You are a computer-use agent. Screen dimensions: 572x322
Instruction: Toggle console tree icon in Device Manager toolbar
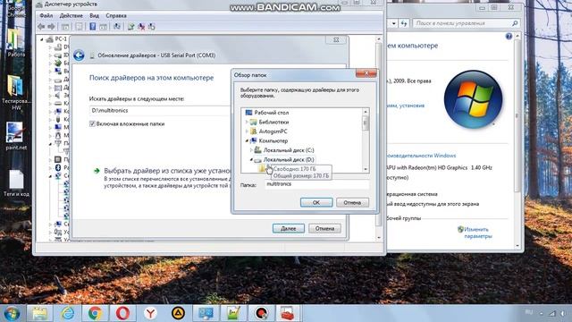point(65,27)
